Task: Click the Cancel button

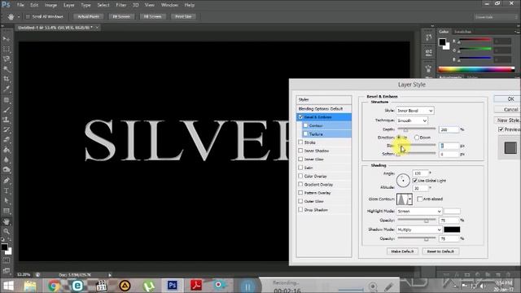Action: [x=507, y=109]
